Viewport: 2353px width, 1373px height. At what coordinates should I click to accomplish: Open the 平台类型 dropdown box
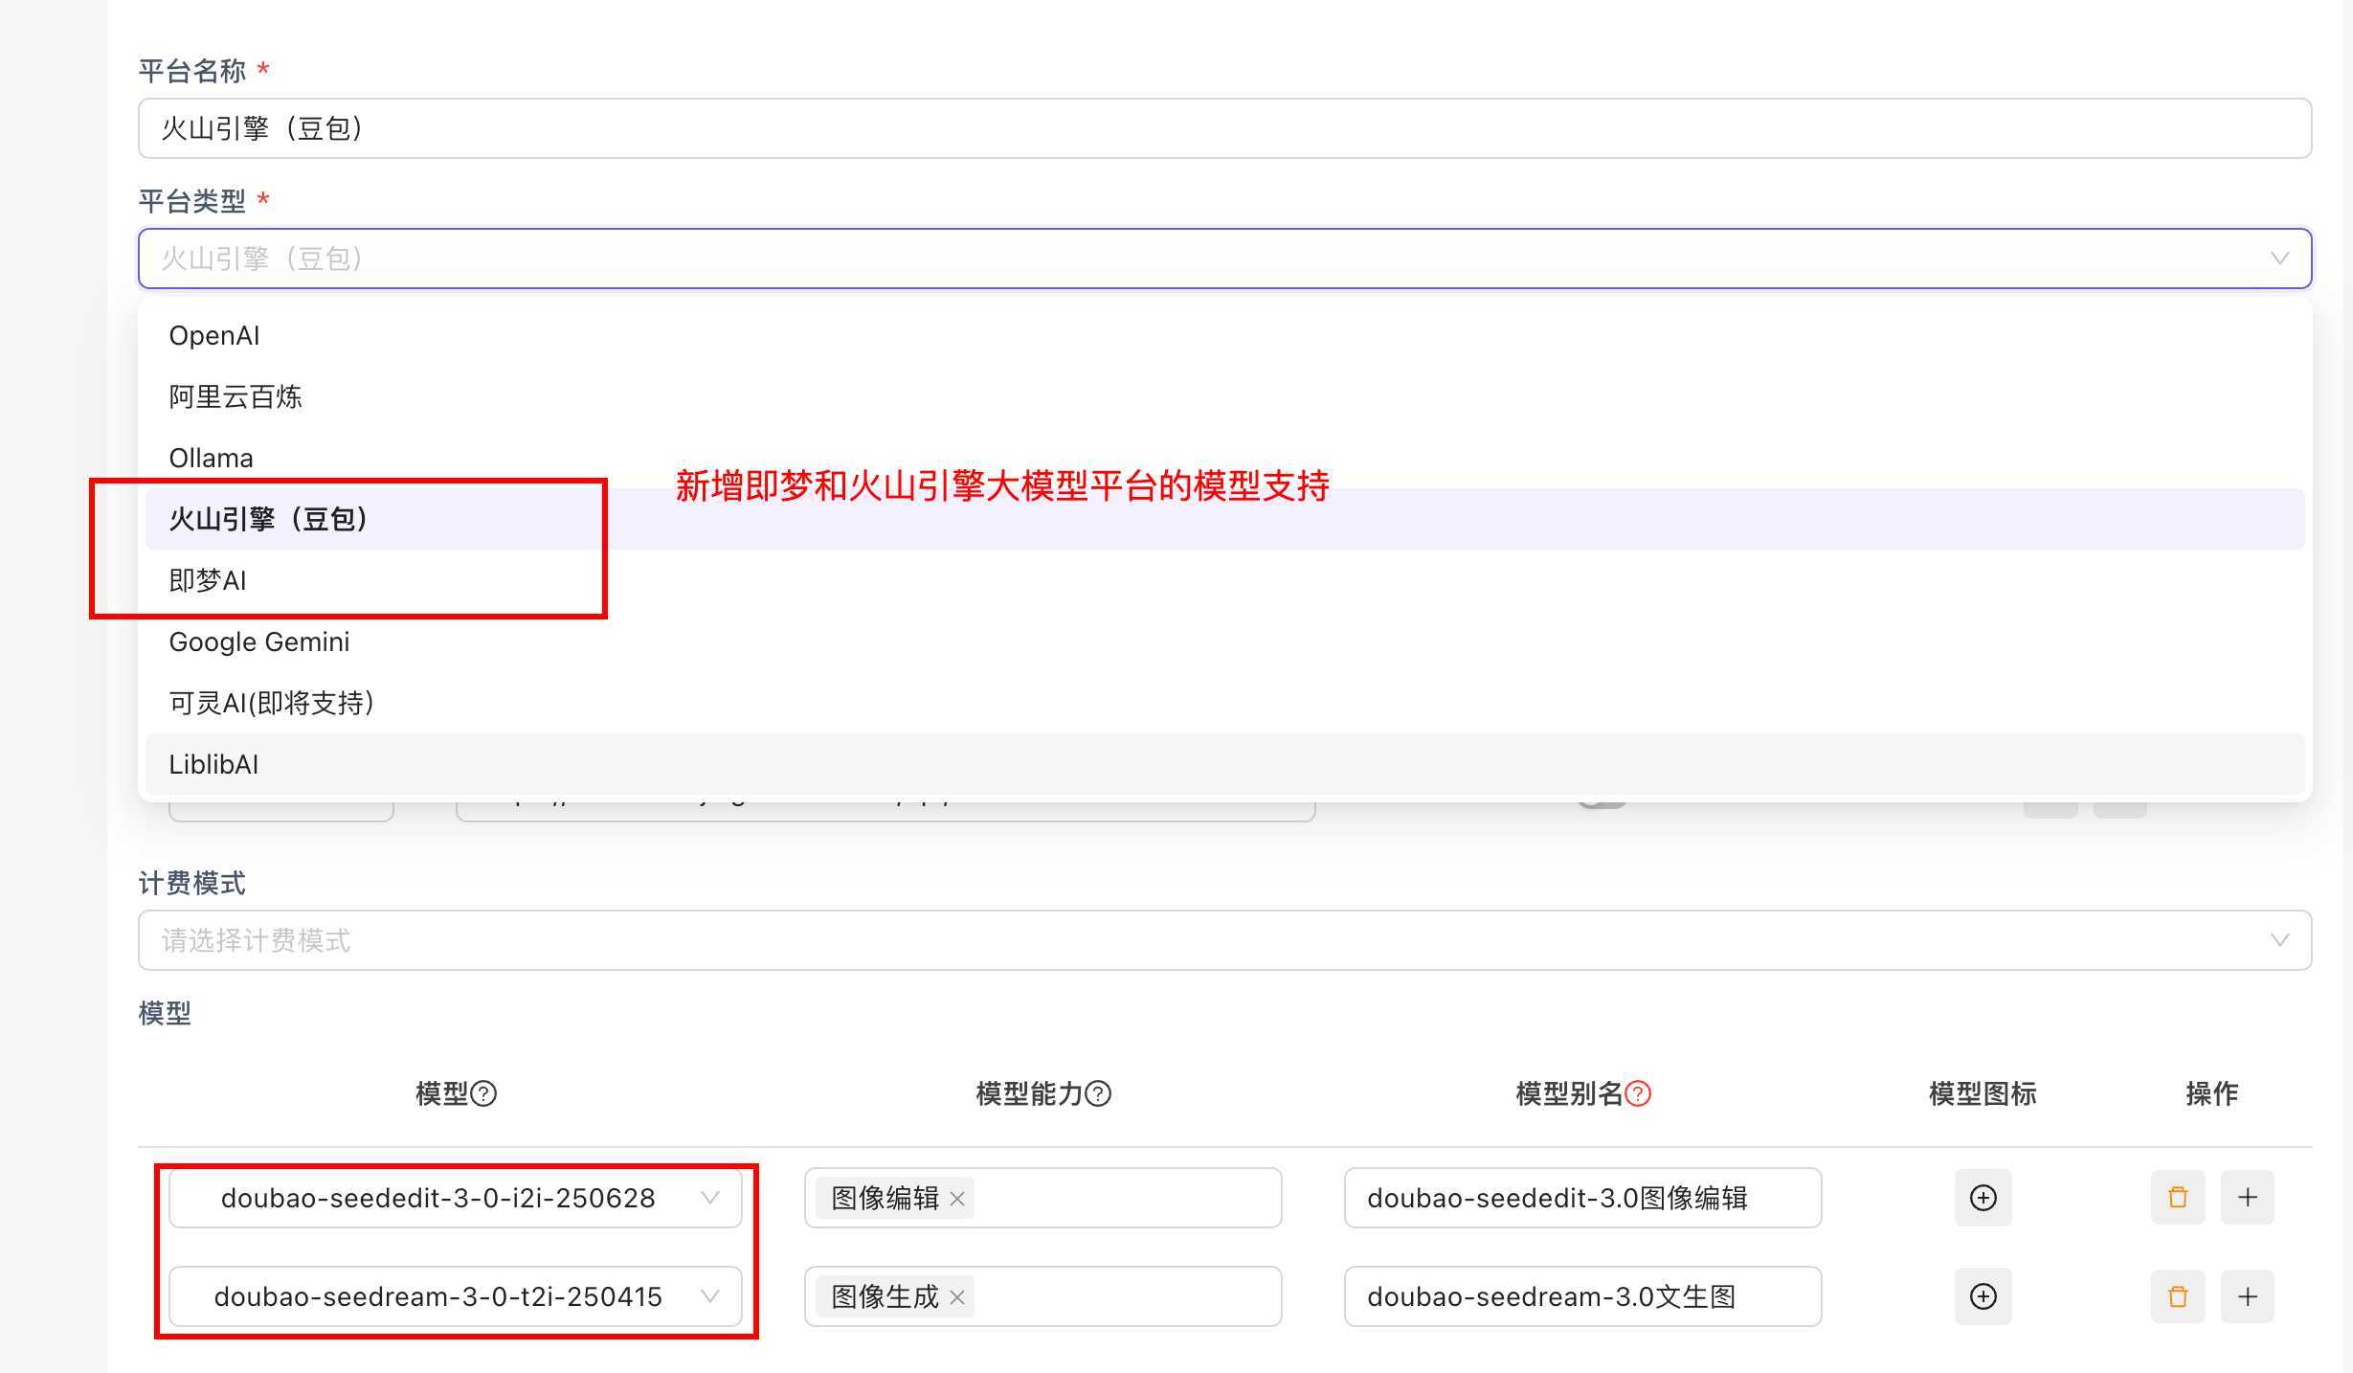[x=1224, y=259]
